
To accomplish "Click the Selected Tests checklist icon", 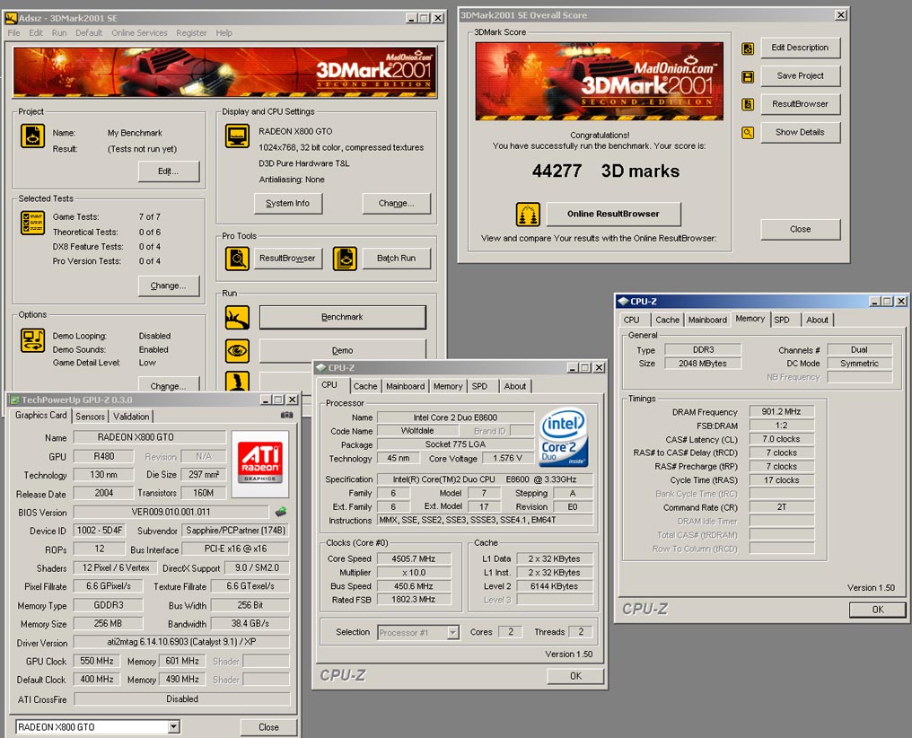I will click(32, 223).
